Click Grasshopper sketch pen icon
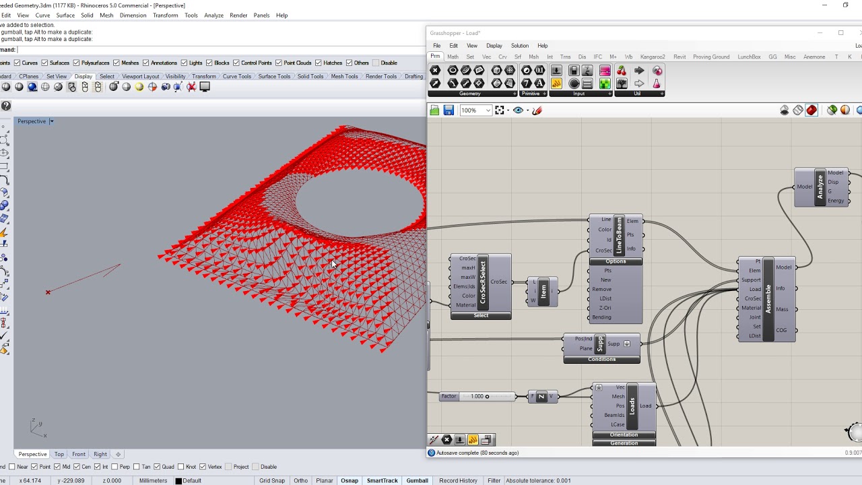Screen dimensions: 862x485 coord(537,110)
